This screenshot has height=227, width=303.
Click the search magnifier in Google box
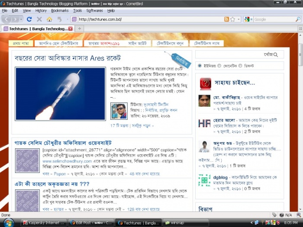(x=298, y=19)
